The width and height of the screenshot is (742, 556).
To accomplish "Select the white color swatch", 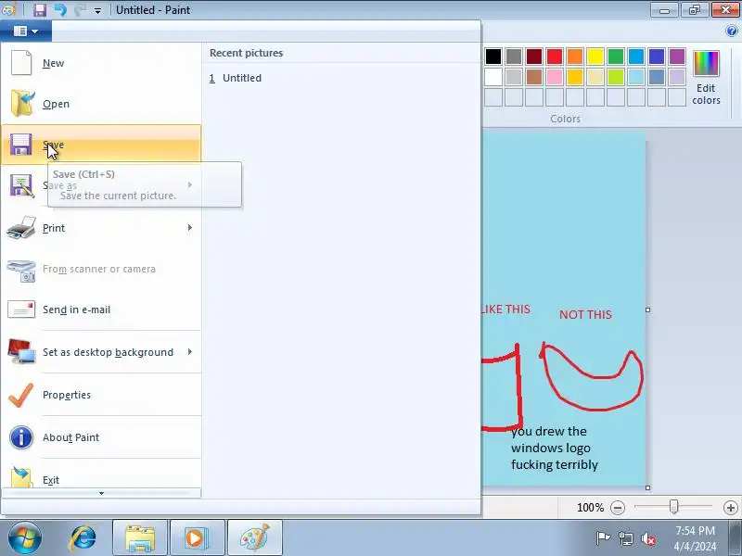I will [493, 77].
